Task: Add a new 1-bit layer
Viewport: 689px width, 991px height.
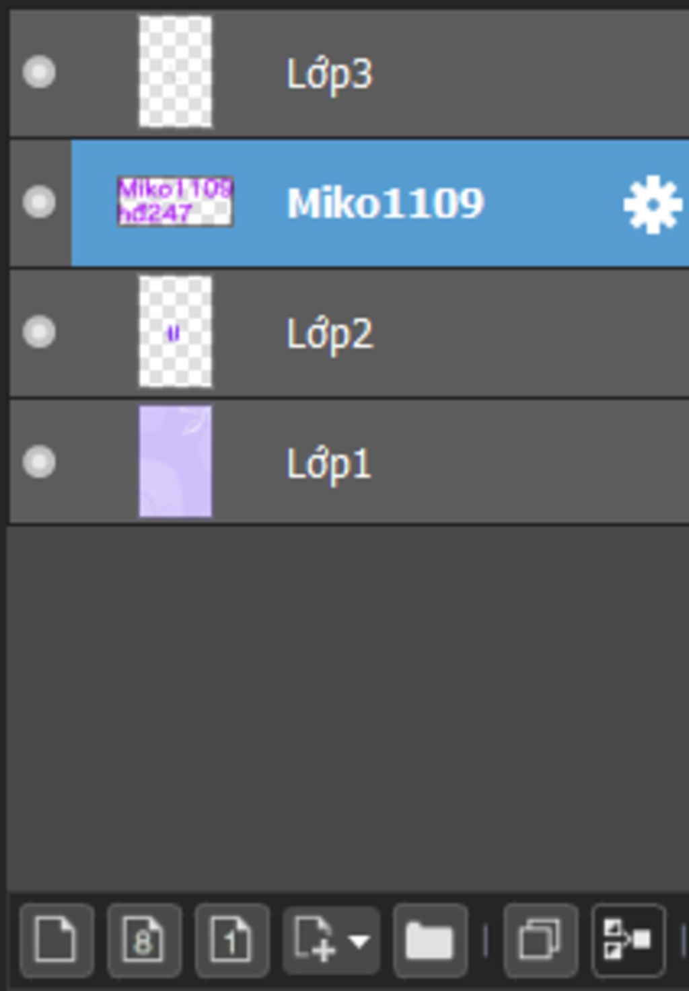Action: click(x=231, y=941)
